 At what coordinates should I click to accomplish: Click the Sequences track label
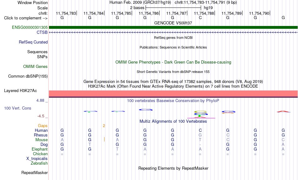point(37,52)
